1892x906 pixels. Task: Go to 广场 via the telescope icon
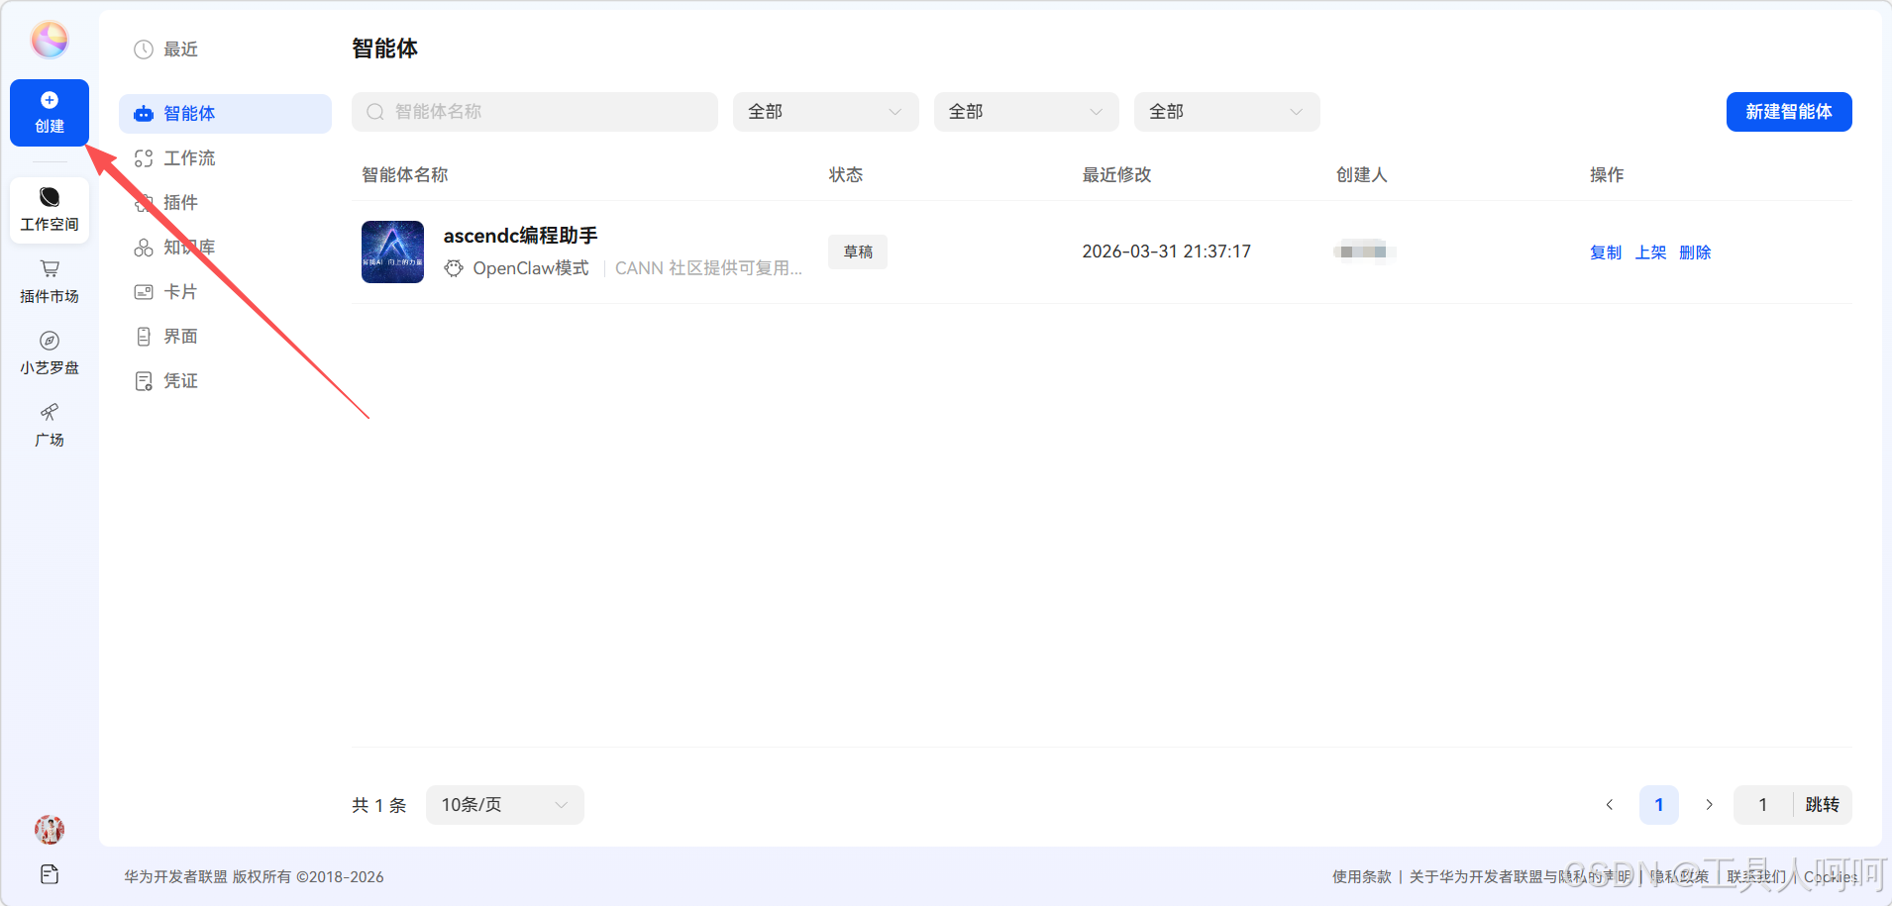click(x=49, y=425)
